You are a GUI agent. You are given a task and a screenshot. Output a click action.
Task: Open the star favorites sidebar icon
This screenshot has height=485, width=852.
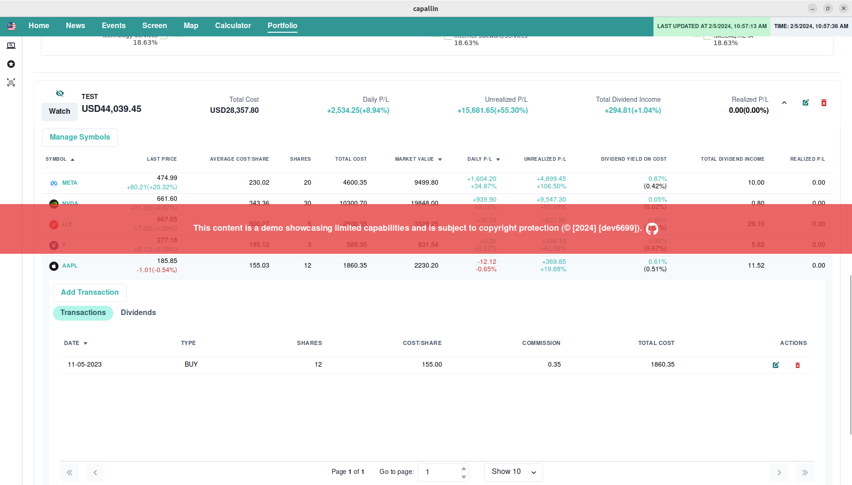(11, 64)
